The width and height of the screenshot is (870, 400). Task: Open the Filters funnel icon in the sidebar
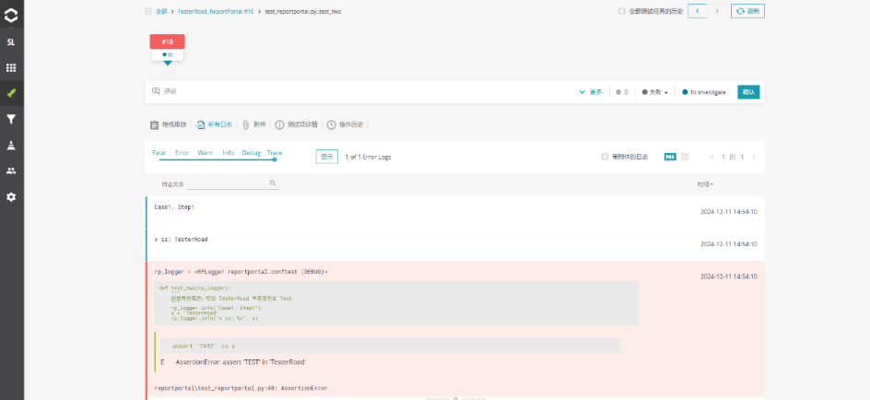click(11, 119)
